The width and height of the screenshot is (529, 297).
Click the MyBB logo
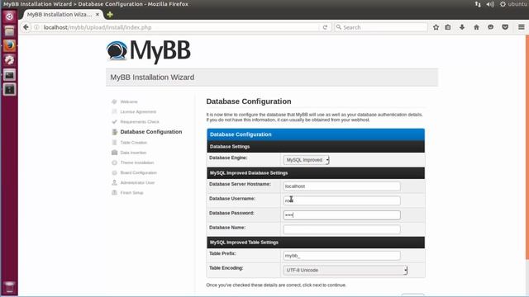[x=149, y=51]
